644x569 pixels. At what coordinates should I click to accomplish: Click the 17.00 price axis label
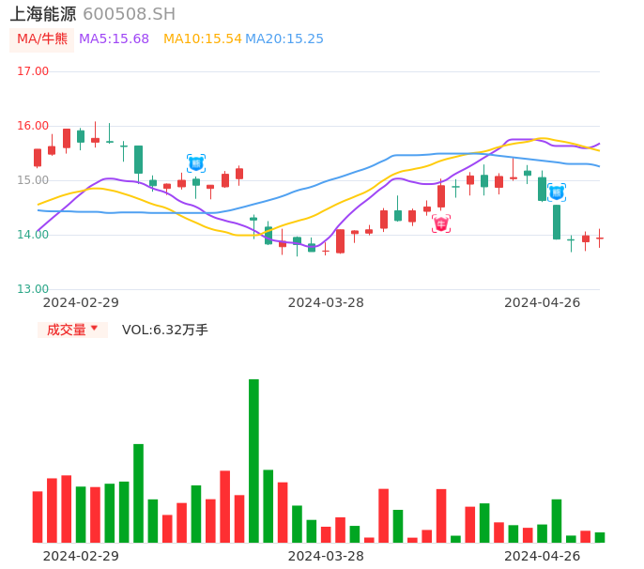33,71
